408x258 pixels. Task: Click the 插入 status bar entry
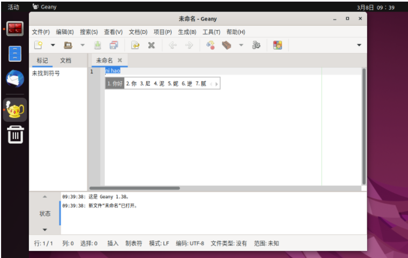tap(113, 244)
